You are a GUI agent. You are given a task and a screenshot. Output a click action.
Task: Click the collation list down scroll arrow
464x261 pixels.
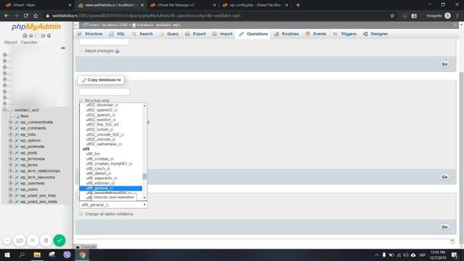(x=144, y=197)
